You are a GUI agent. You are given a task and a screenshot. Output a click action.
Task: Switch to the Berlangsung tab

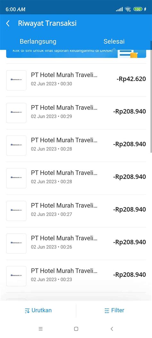(38, 41)
